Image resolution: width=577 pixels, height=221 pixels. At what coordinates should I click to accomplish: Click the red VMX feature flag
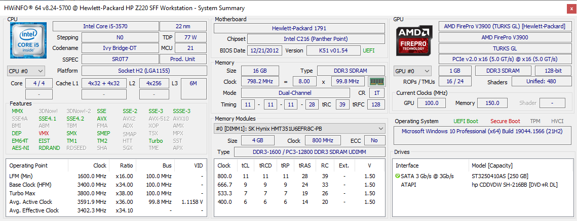[x=44, y=133]
